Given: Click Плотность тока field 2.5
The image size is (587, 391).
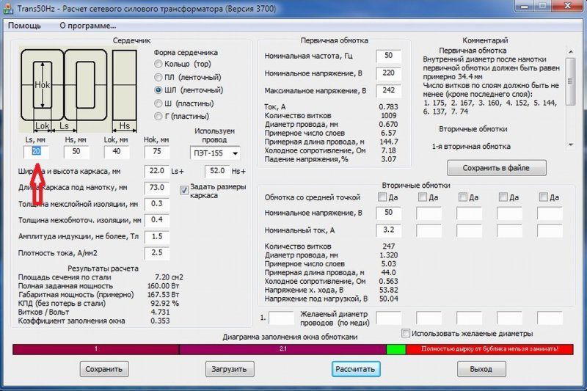Looking at the screenshot, I should (157, 253).
